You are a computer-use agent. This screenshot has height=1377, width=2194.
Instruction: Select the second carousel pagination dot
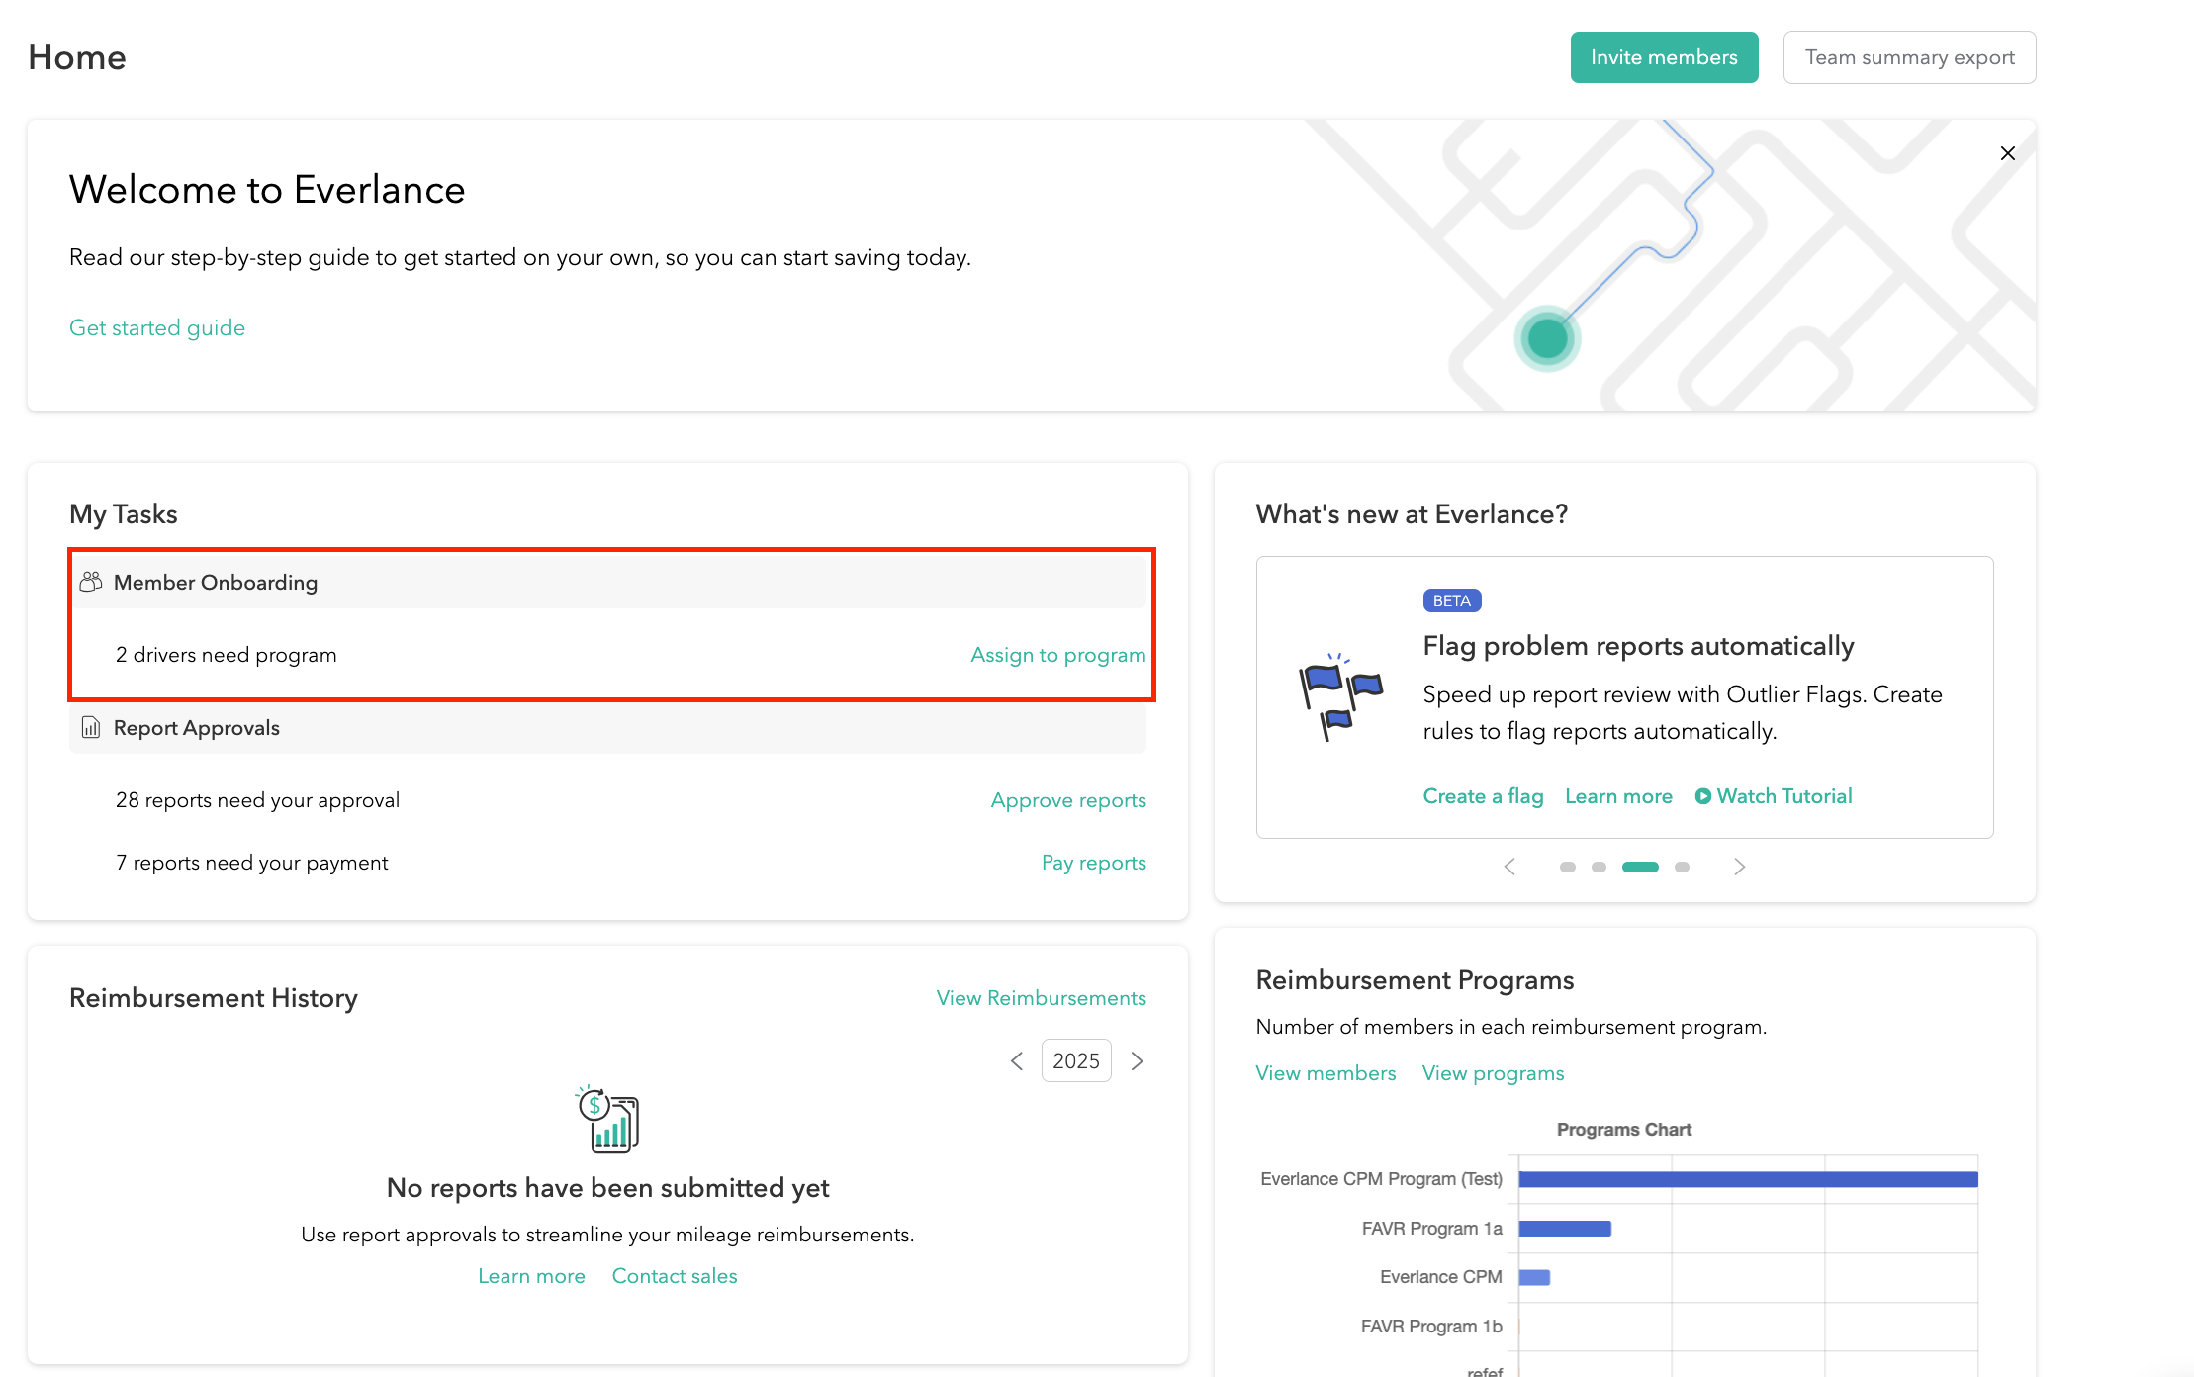[1599, 867]
